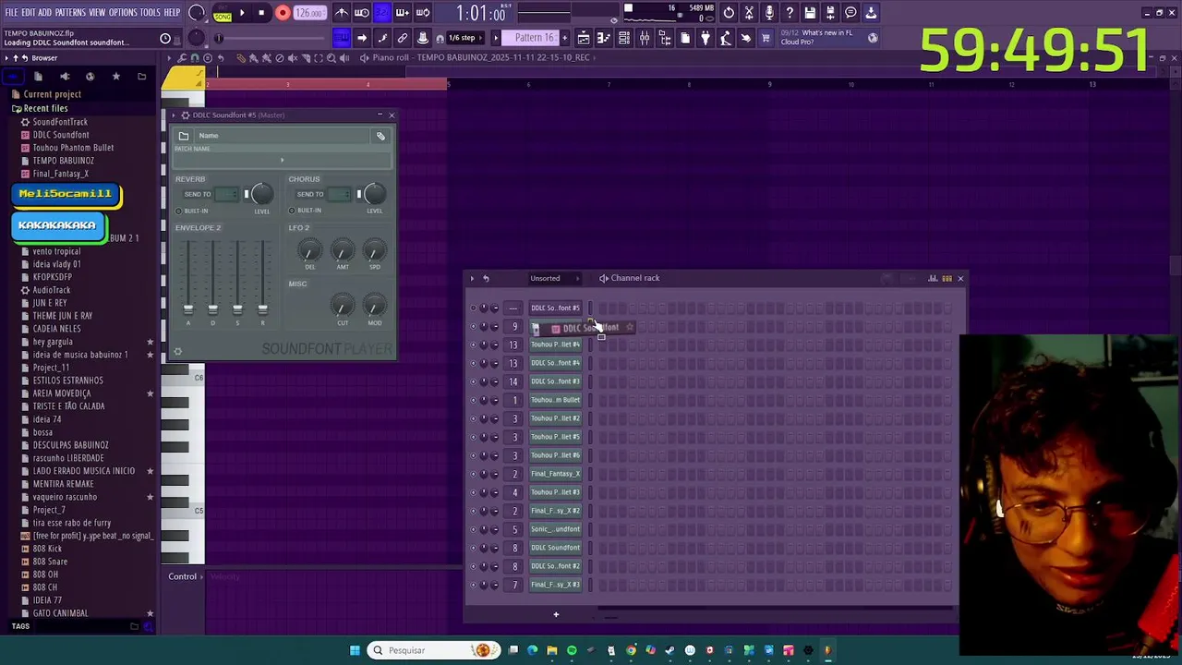Click the undo arrow in the channel rack header
This screenshot has height=665, width=1182.
pyautogui.click(x=486, y=278)
